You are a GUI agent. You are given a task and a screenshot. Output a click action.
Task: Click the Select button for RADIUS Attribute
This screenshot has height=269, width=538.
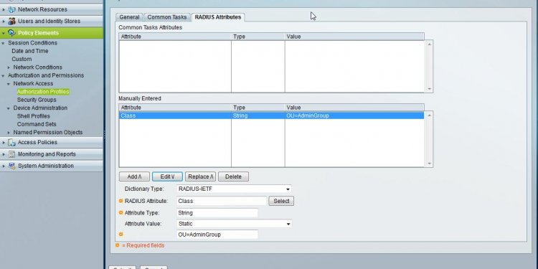coord(281,201)
